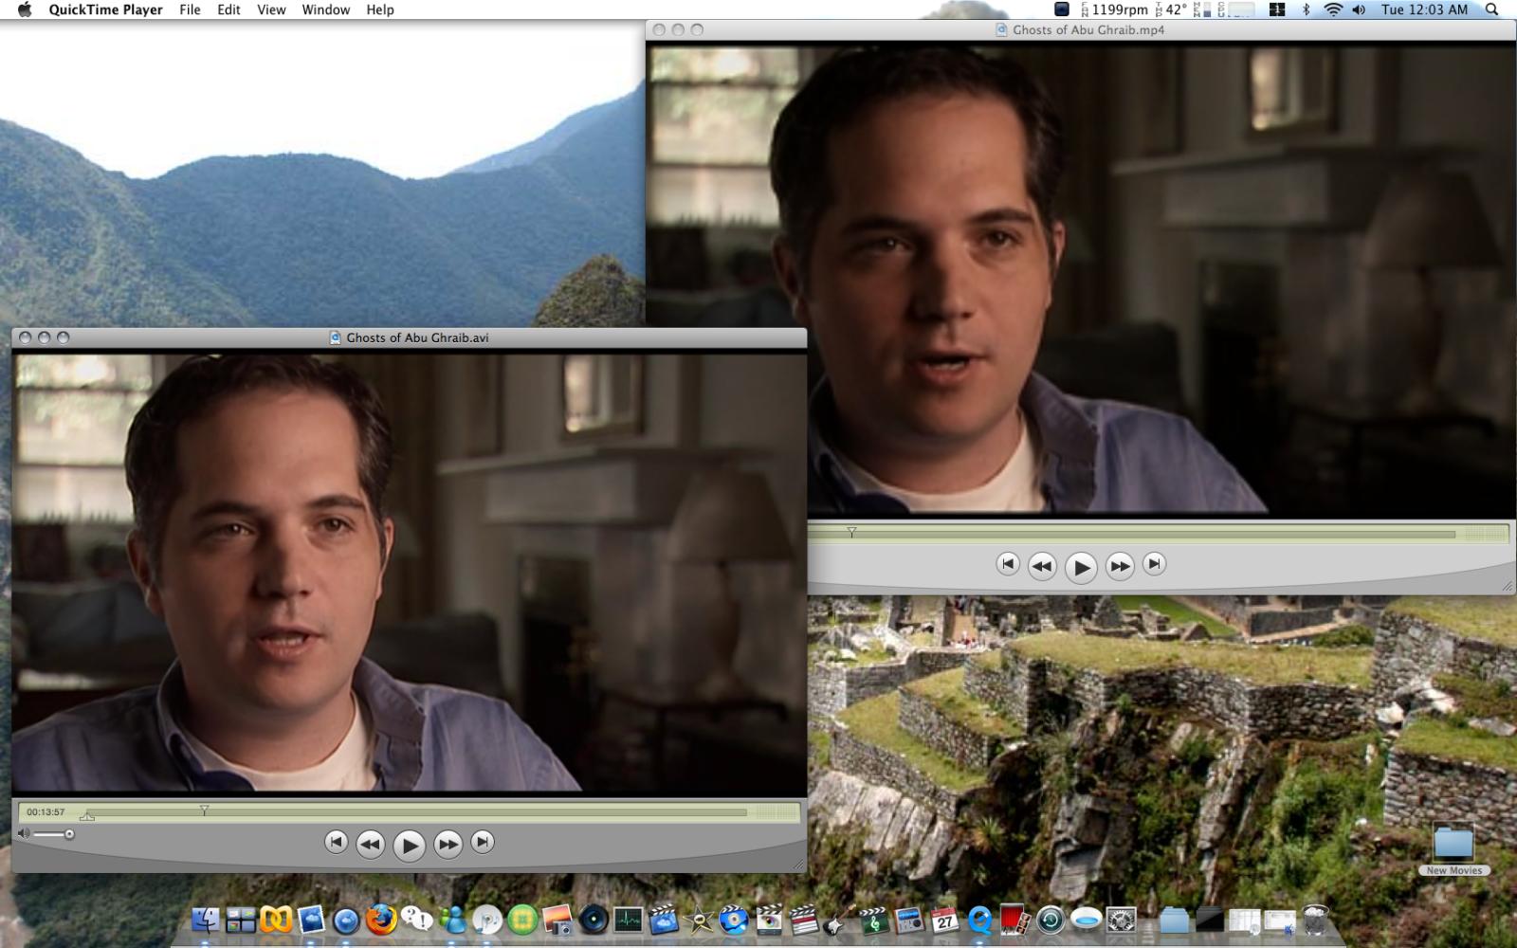Open Finder from the Dock
Screen dimensions: 1517x948
pyautogui.click(x=206, y=919)
